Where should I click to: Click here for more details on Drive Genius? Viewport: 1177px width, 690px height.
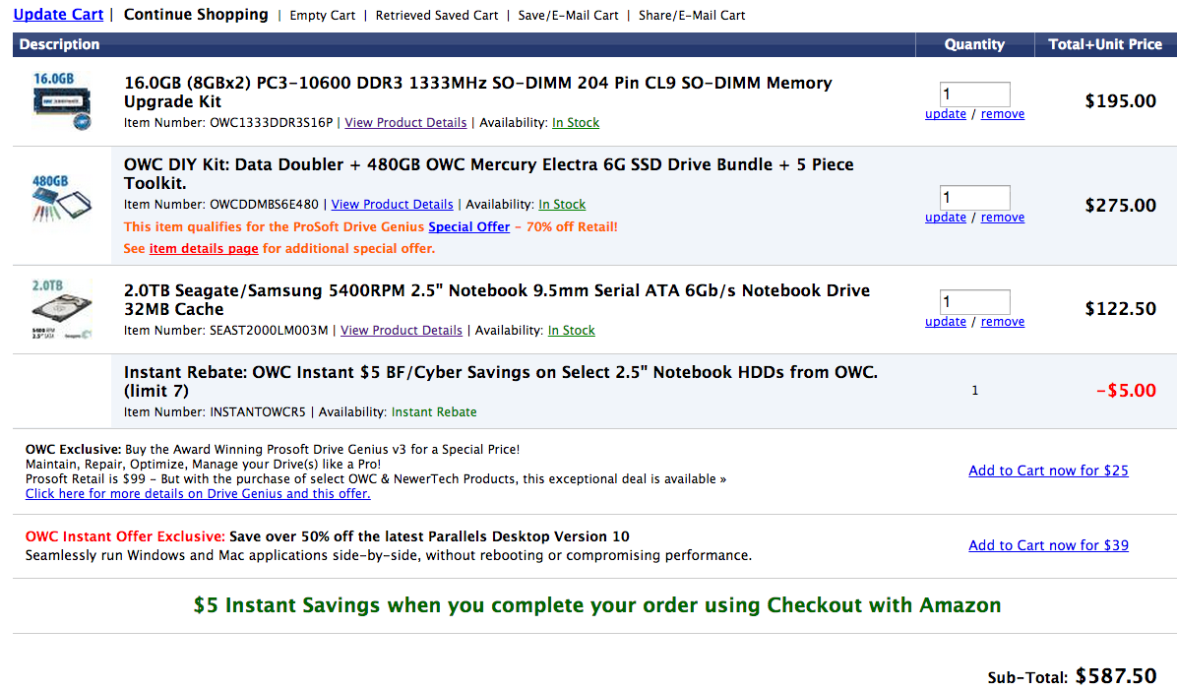pos(198,494)
